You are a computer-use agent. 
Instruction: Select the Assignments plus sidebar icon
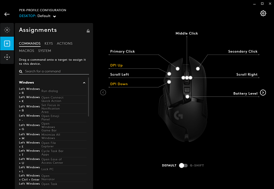[7, 44]
